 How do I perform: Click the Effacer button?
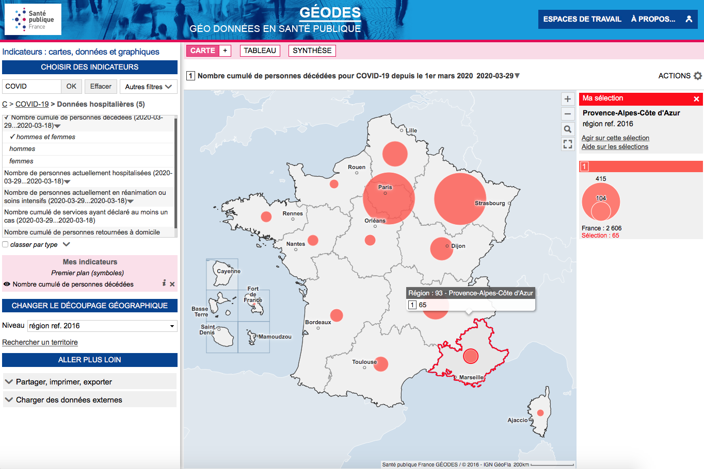[101, 87]
